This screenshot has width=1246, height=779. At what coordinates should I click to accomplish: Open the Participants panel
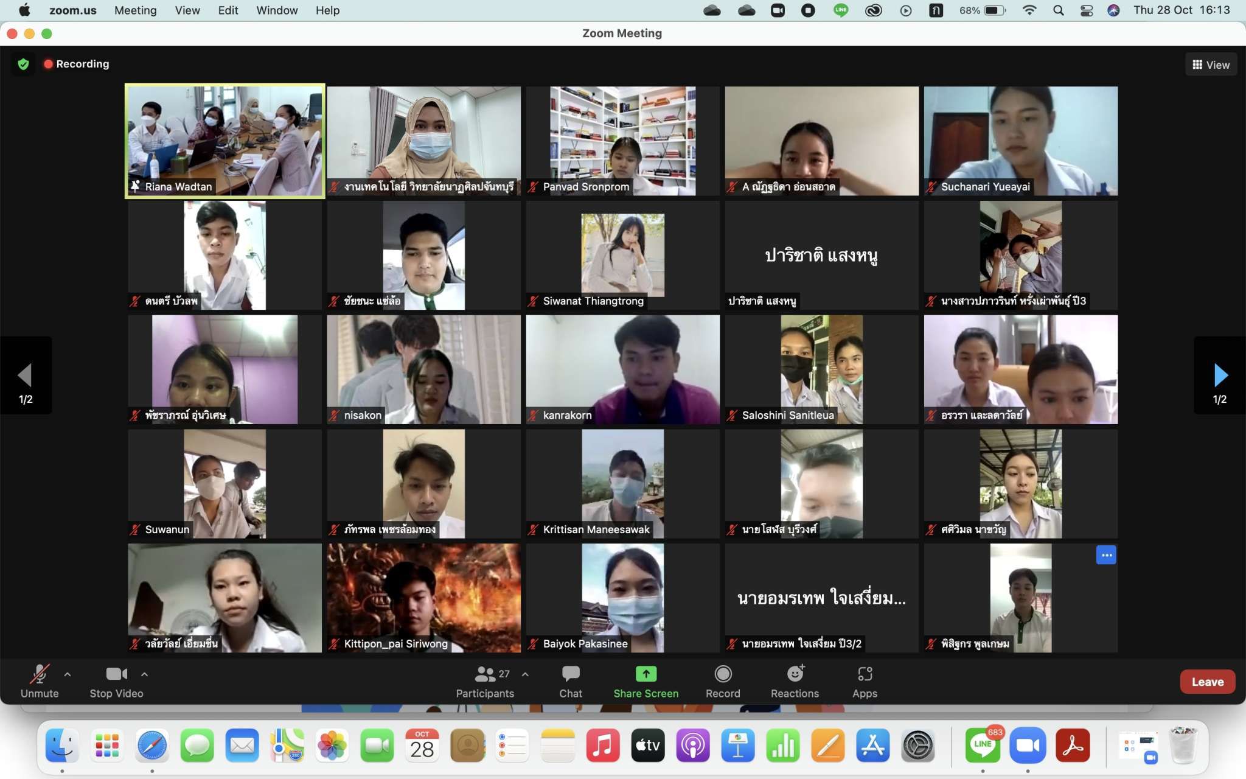[x=485, y=681]
